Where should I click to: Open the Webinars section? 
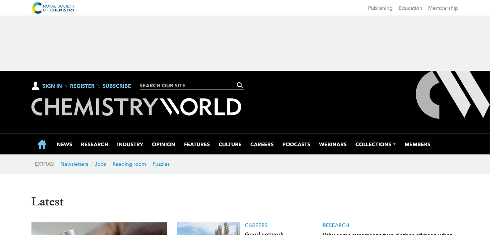(x=333, y=144)
